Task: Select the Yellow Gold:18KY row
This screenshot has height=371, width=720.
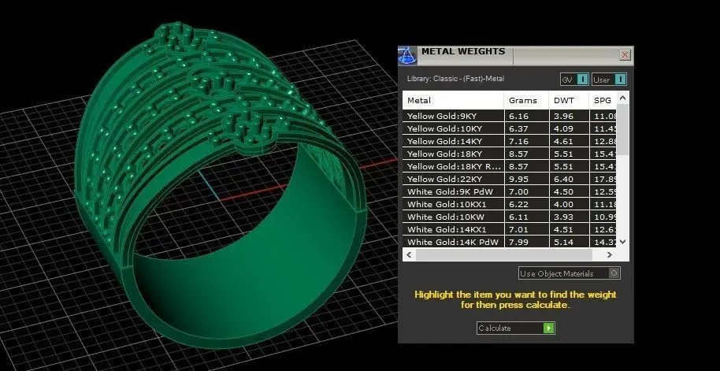Action: click(510, 154)
